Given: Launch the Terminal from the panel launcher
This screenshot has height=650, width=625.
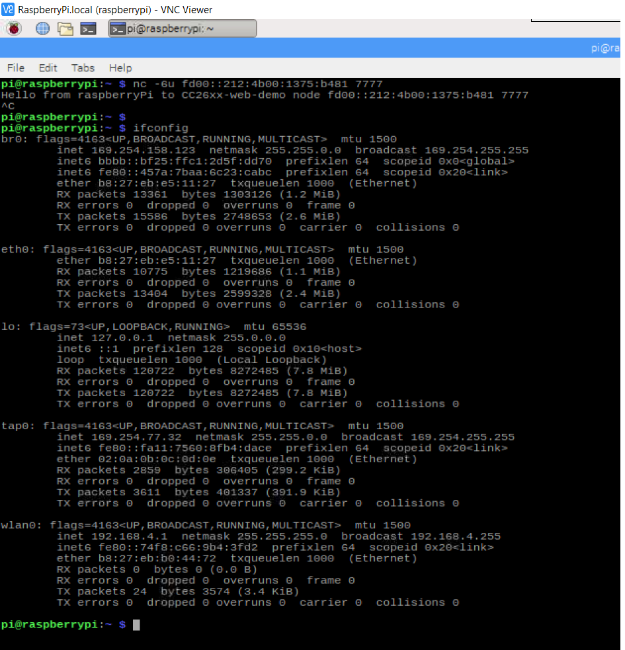Looking at the screenshot, I should [x=89, y=28].
